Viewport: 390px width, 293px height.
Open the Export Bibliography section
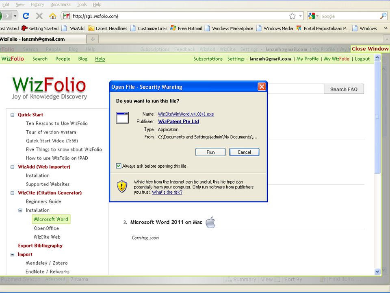40,246
